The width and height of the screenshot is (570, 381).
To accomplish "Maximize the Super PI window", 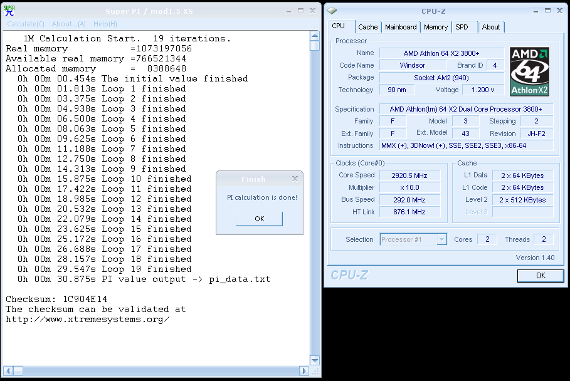I will coord(300,11).
